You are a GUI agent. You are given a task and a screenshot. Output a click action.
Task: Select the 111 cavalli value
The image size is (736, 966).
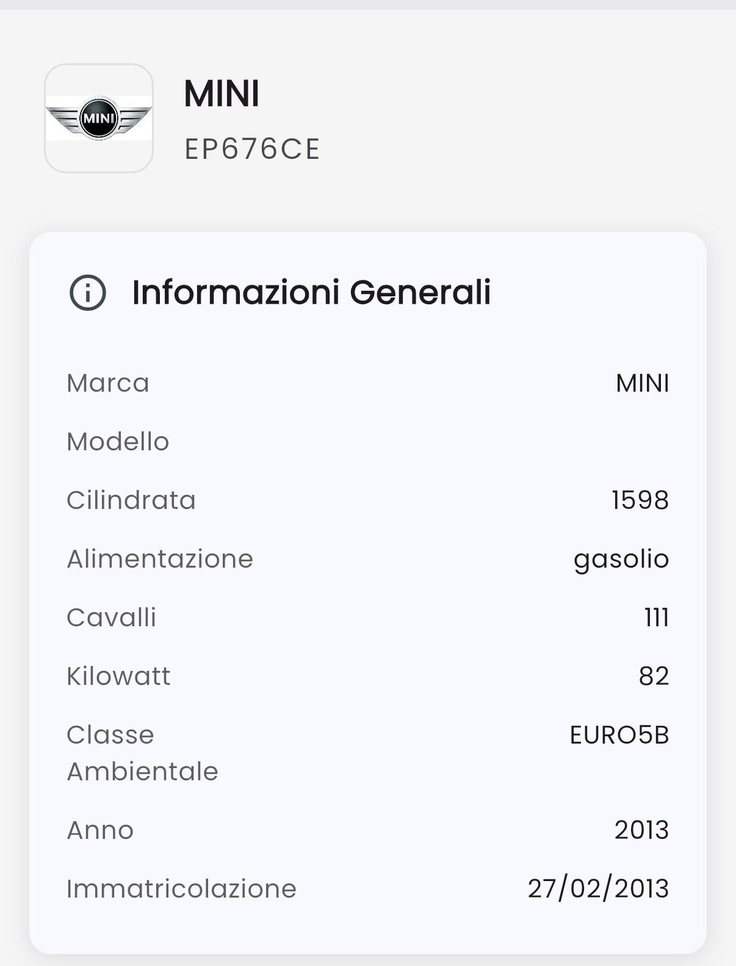[657, 618]
